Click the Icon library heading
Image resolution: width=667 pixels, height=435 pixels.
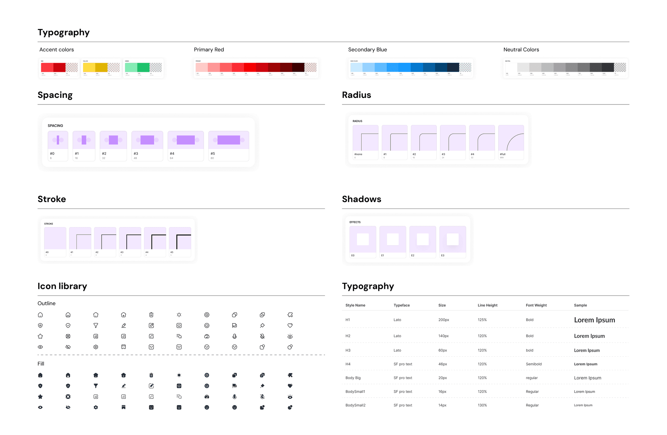coord(62,286)
